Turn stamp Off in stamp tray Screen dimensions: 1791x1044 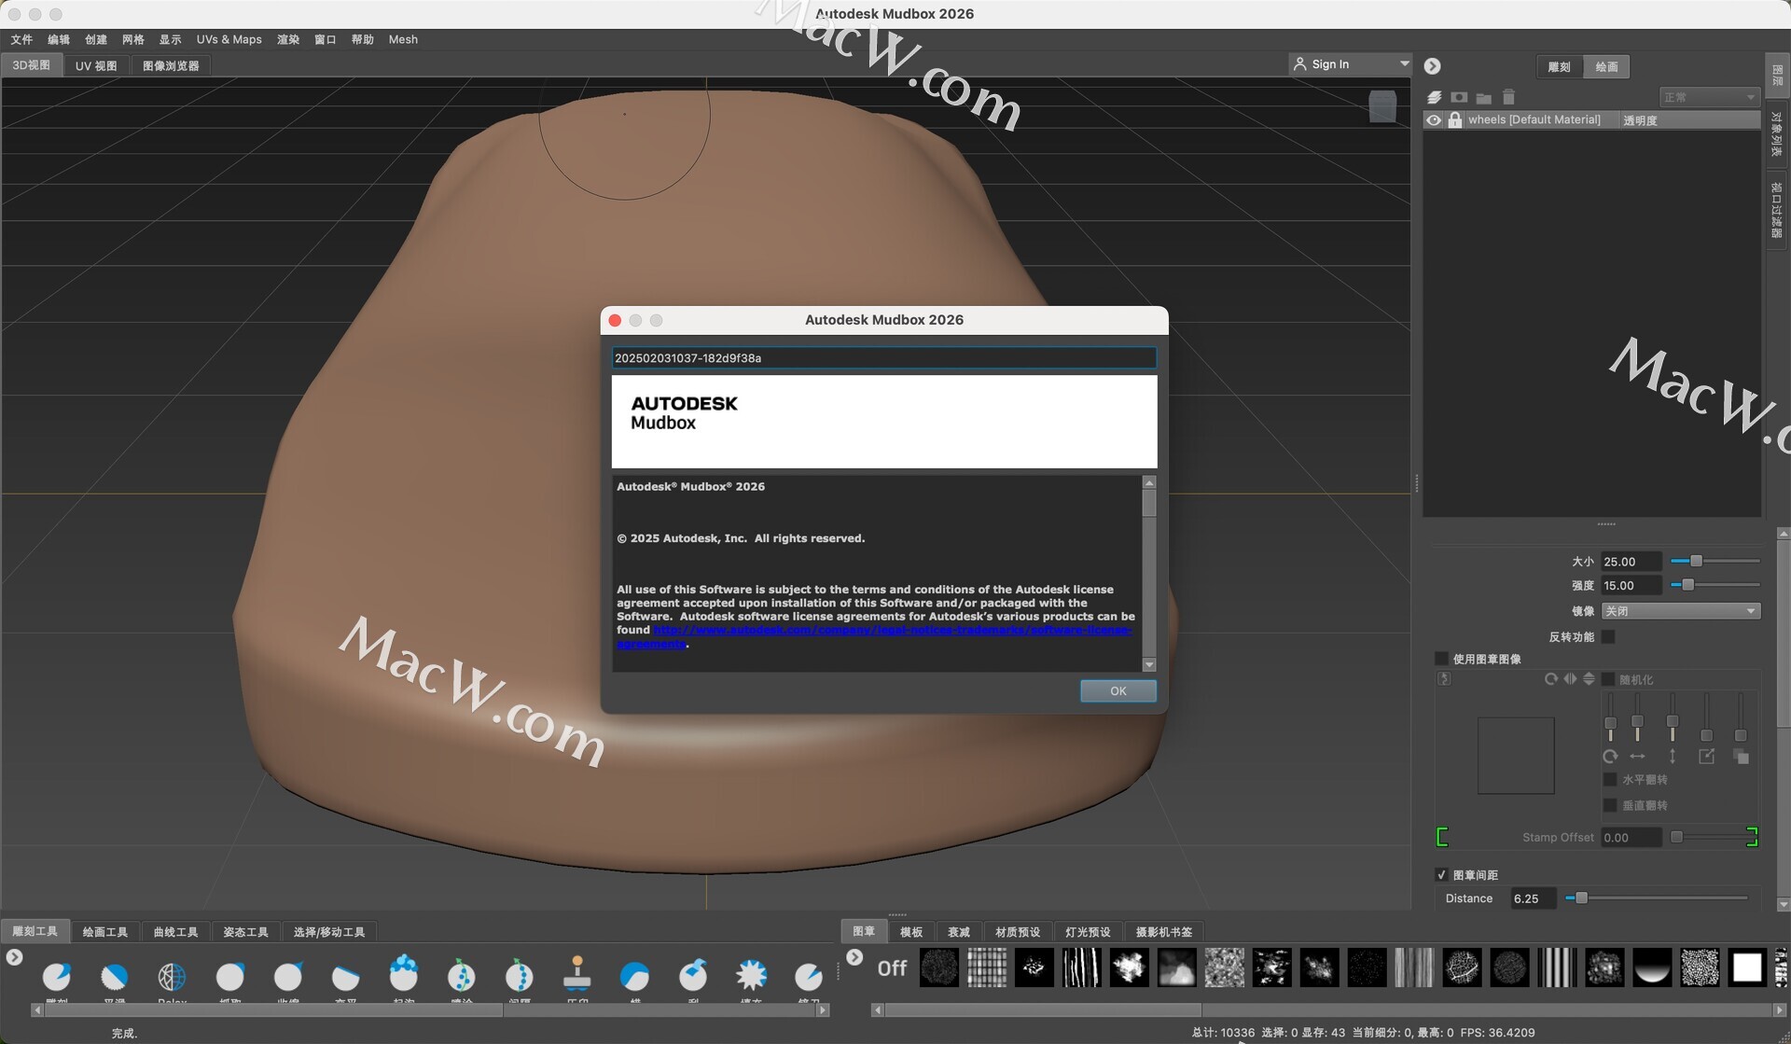coord(892,968)
